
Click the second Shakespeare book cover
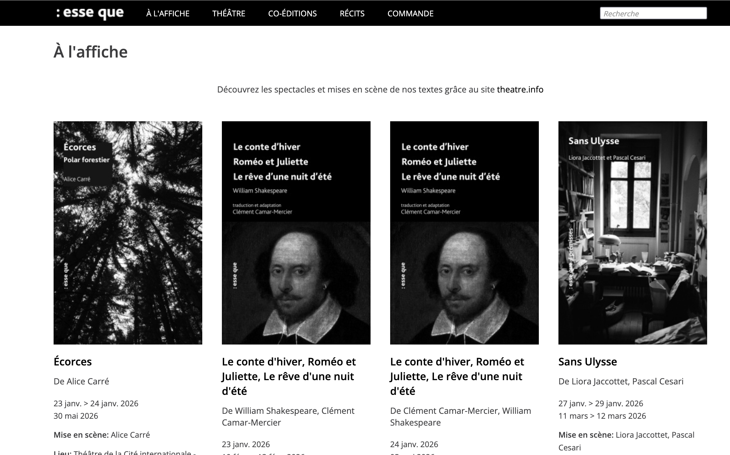[x=464, y=233]
